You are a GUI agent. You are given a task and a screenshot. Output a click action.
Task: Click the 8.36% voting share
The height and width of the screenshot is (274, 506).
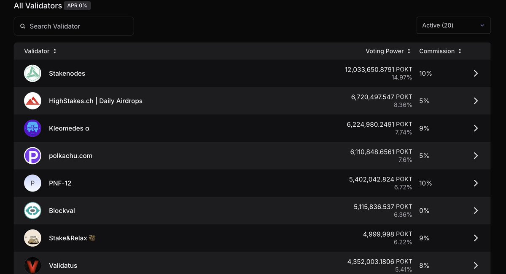click(x=403, y=105)
